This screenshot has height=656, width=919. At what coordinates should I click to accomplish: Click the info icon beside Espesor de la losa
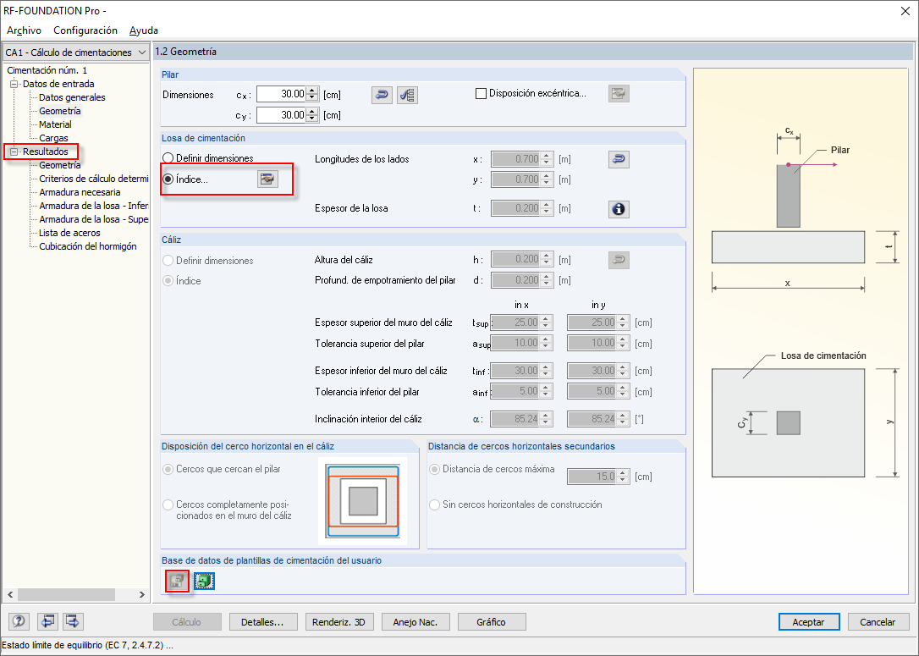coord(619,209)
